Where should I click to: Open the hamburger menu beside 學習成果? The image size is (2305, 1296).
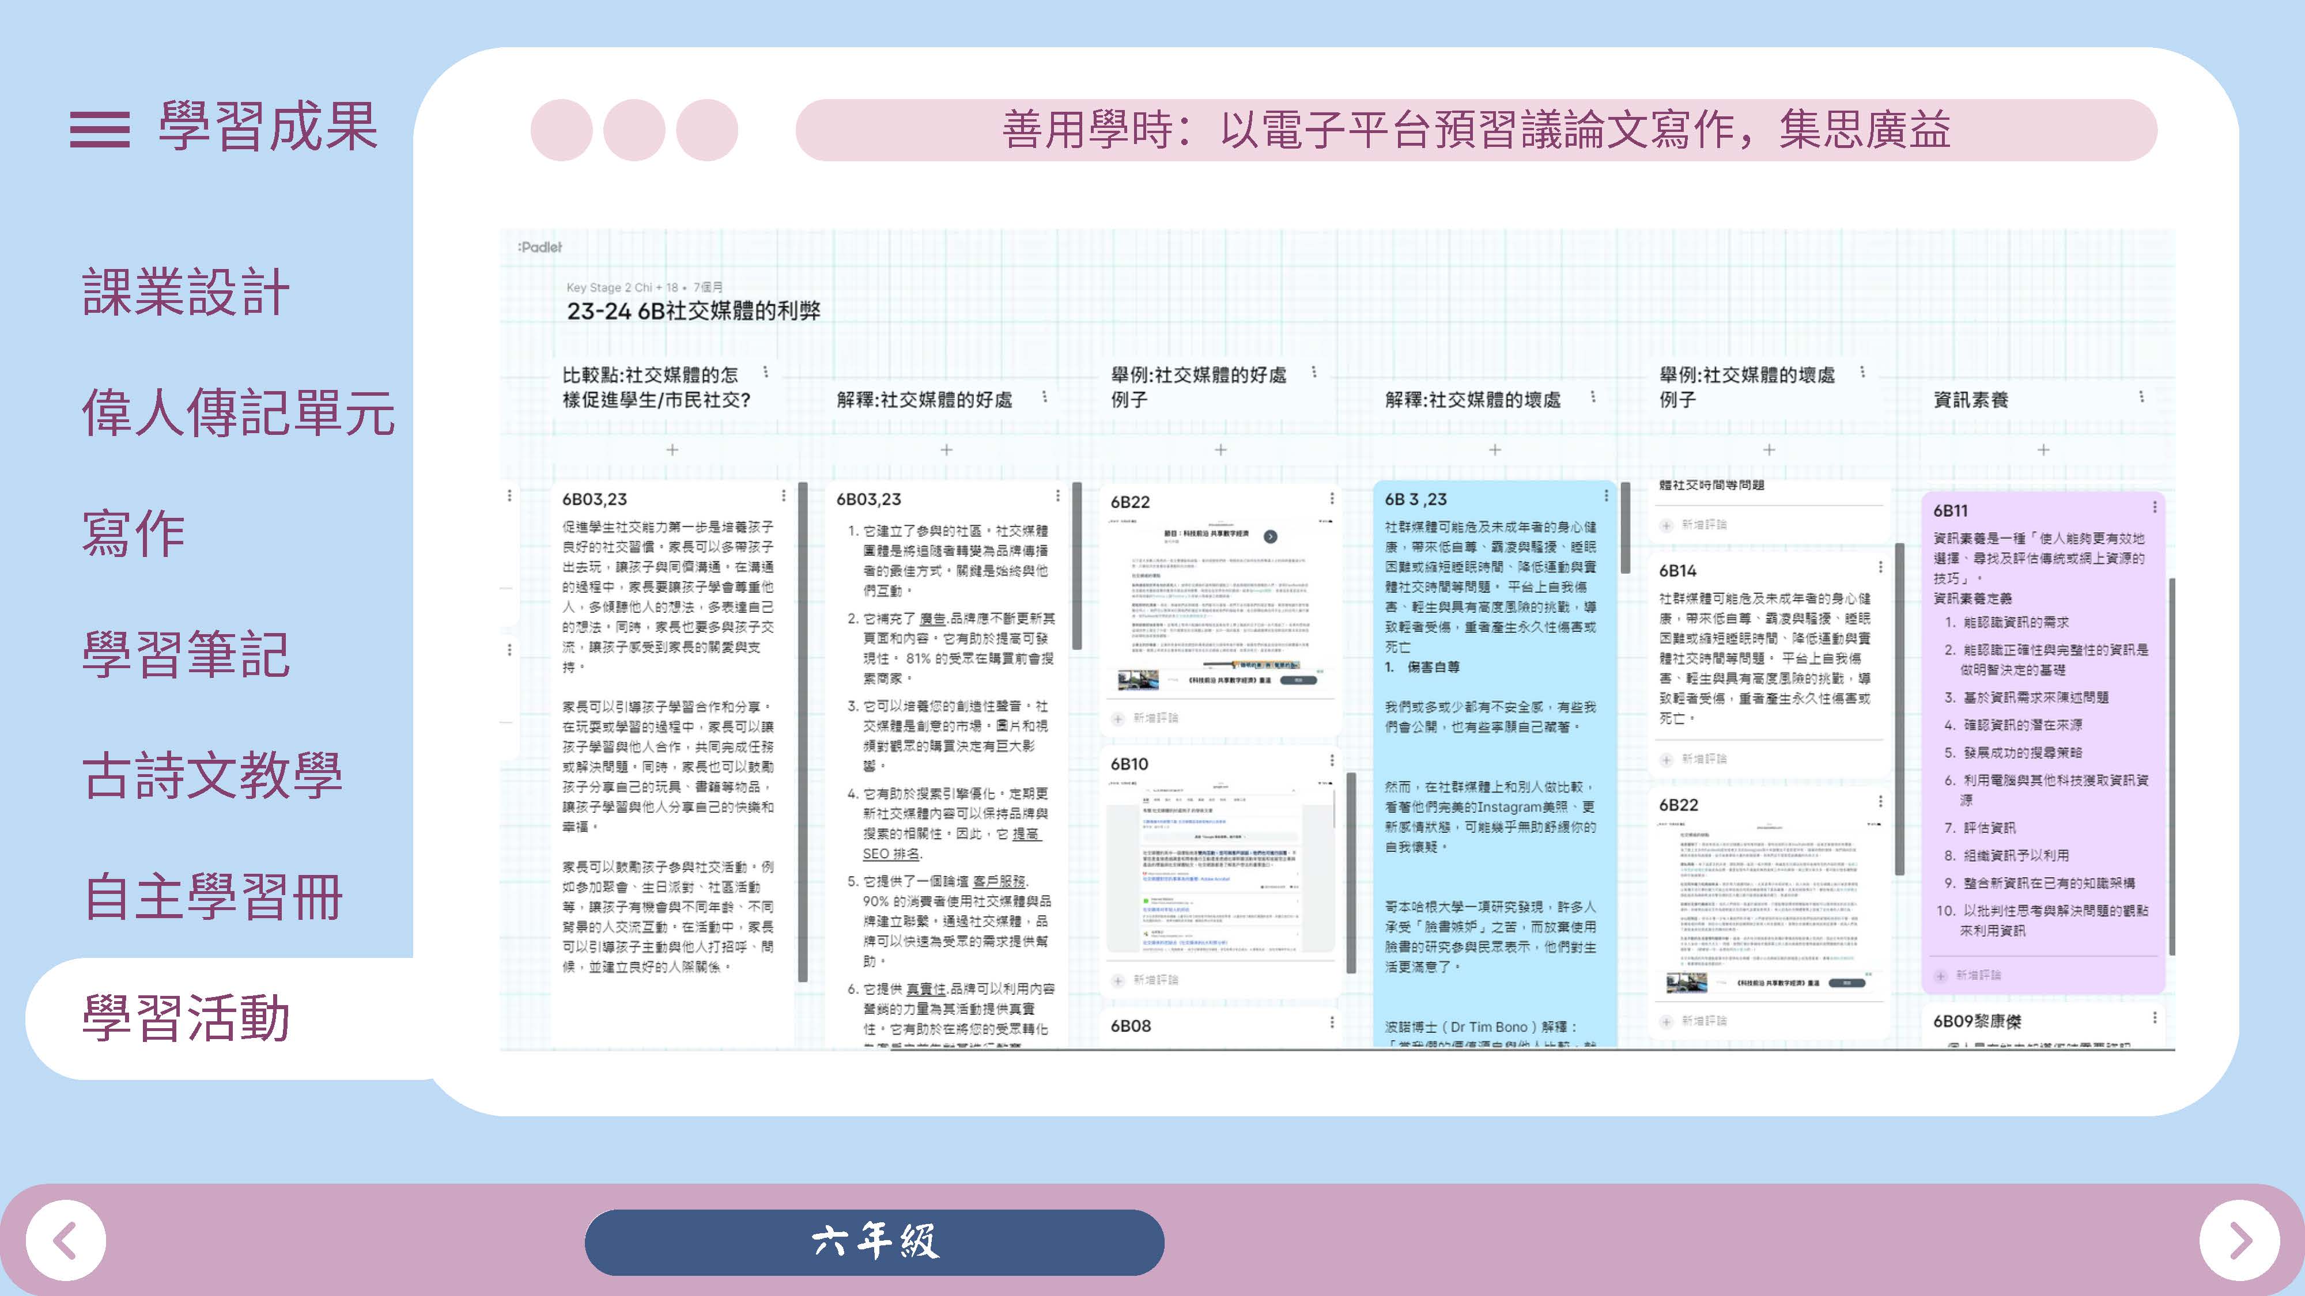99,129
